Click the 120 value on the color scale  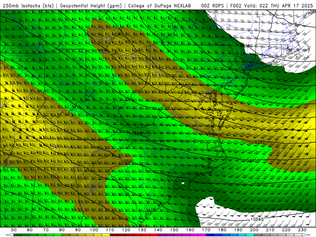click(126, 230)
